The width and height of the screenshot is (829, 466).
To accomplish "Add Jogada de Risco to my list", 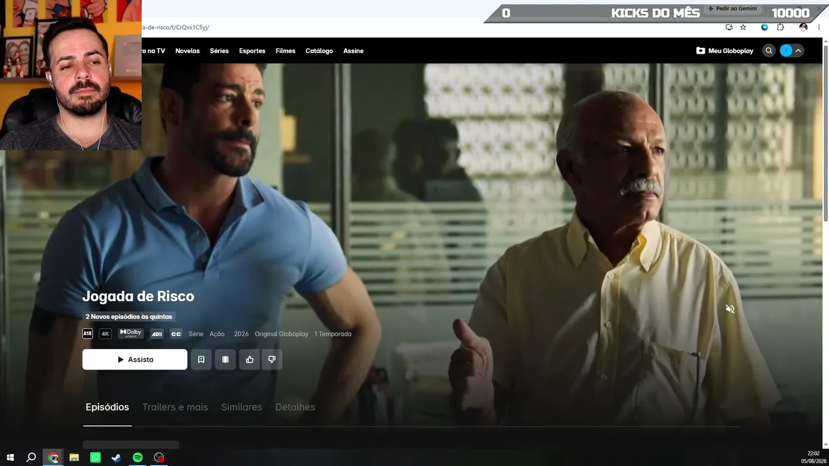I will tap(201, 359).
